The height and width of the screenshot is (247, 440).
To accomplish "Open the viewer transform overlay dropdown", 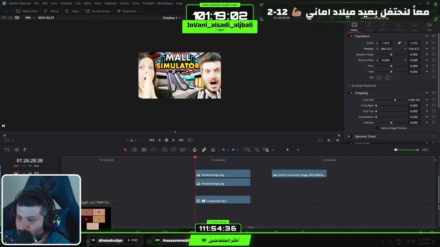I will (13, 140).
